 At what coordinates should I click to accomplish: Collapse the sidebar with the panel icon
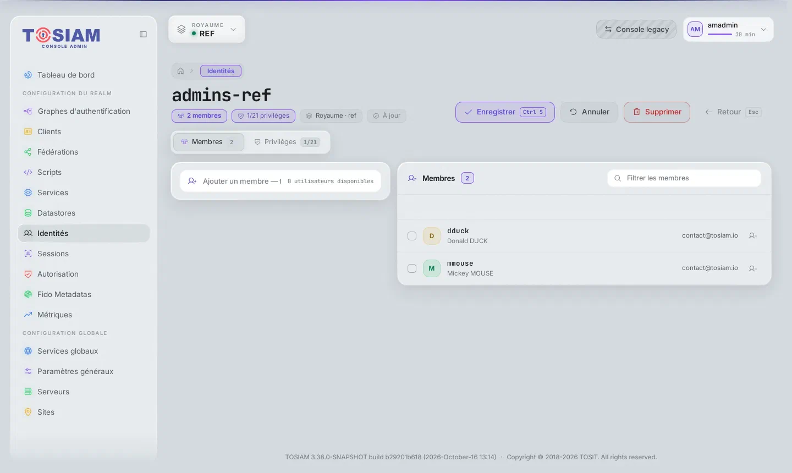[143, 34]
